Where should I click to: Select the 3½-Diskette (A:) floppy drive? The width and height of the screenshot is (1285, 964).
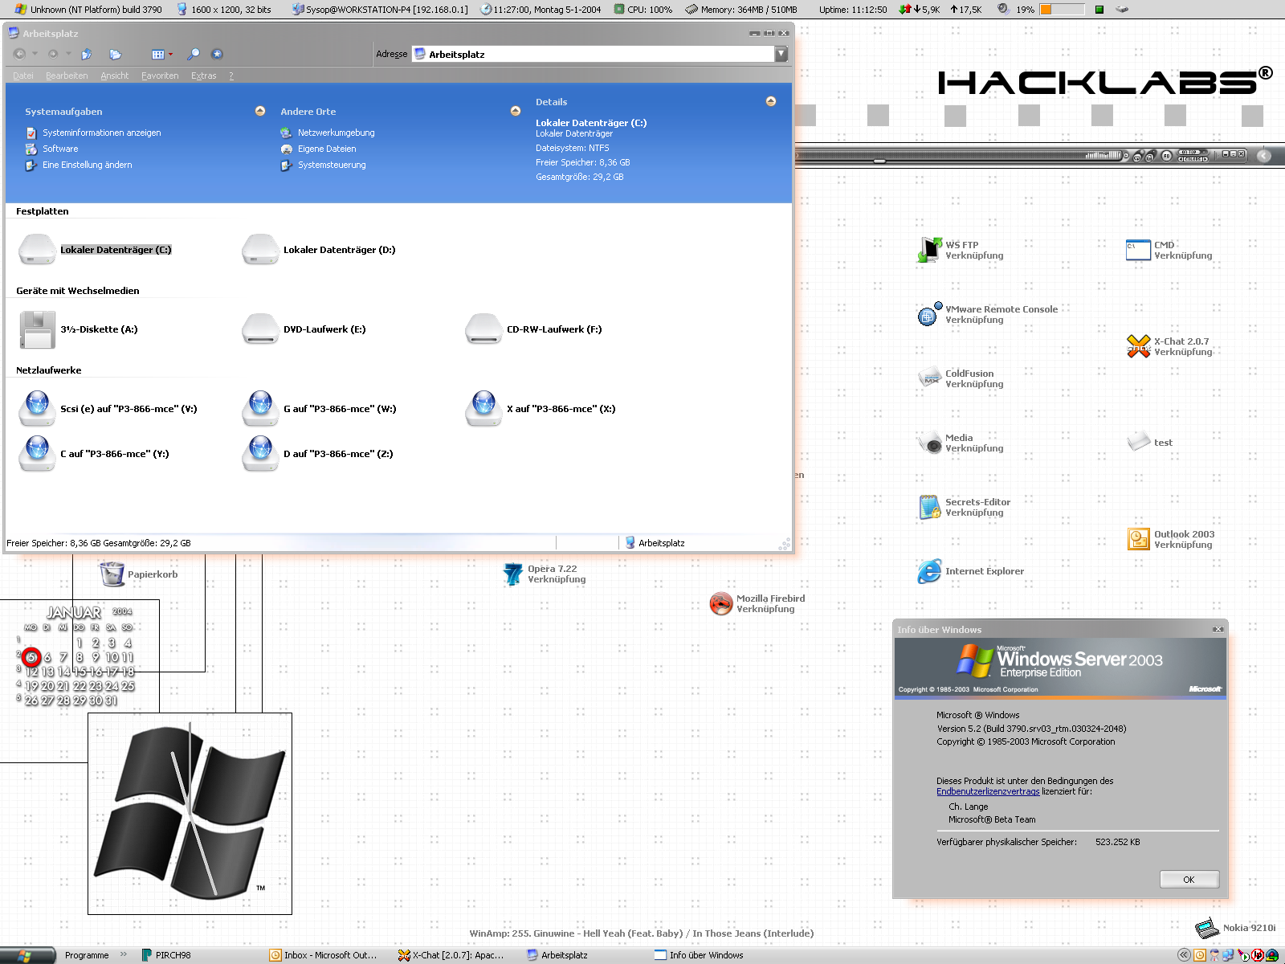pyautogui.click(x=37, y=329)
